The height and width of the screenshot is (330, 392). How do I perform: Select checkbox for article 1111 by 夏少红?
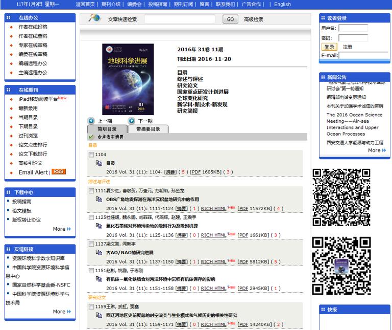tap(91, 191)
